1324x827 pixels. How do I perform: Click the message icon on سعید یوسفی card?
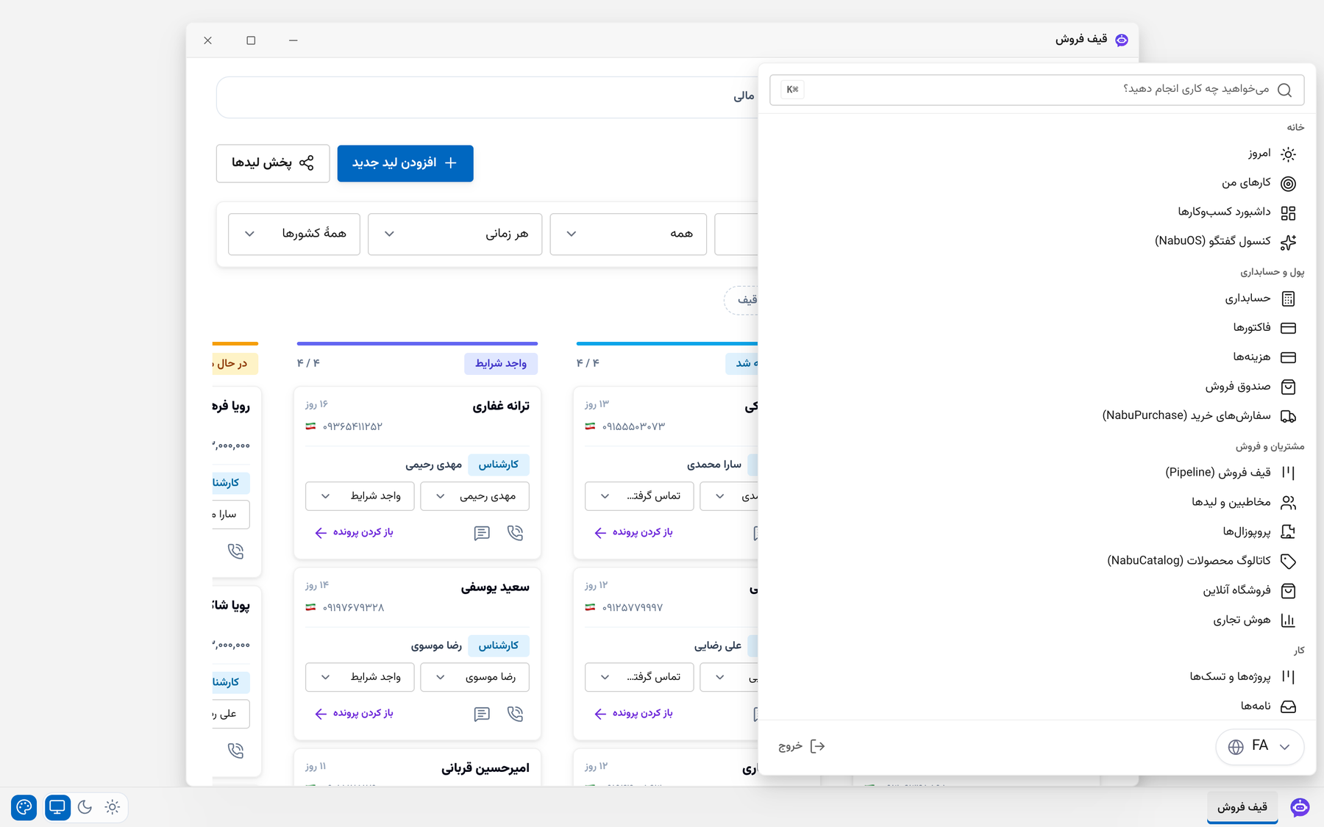tap(482, 714)
